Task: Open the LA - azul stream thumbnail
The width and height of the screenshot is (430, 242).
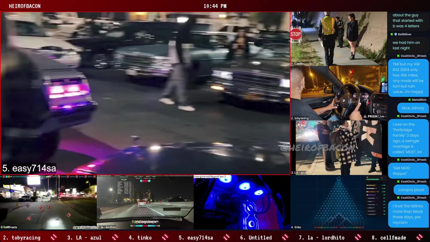Action: click(x=339, y=148)
